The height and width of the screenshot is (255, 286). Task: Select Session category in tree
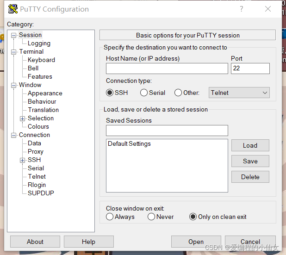[30, 35]
